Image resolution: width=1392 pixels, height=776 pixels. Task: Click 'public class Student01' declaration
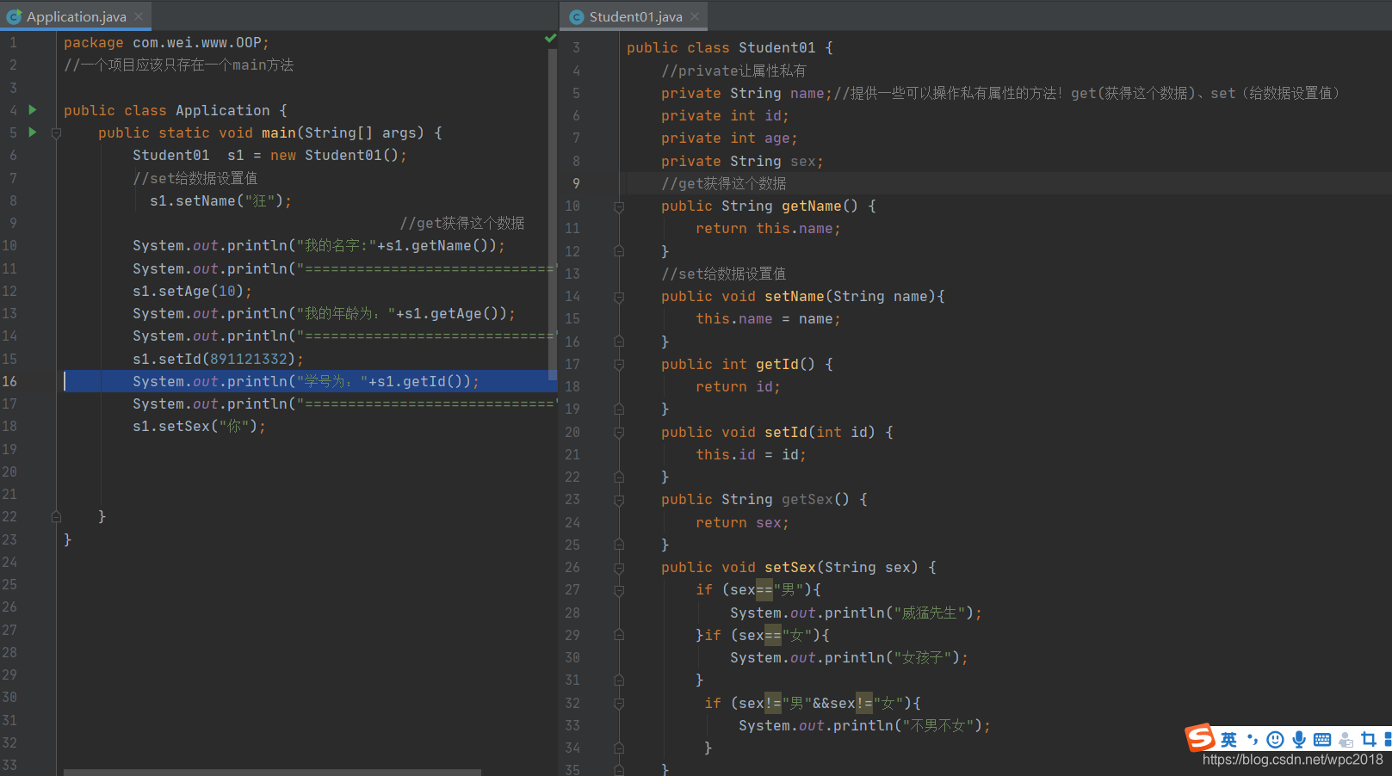(x=729, y=48)
